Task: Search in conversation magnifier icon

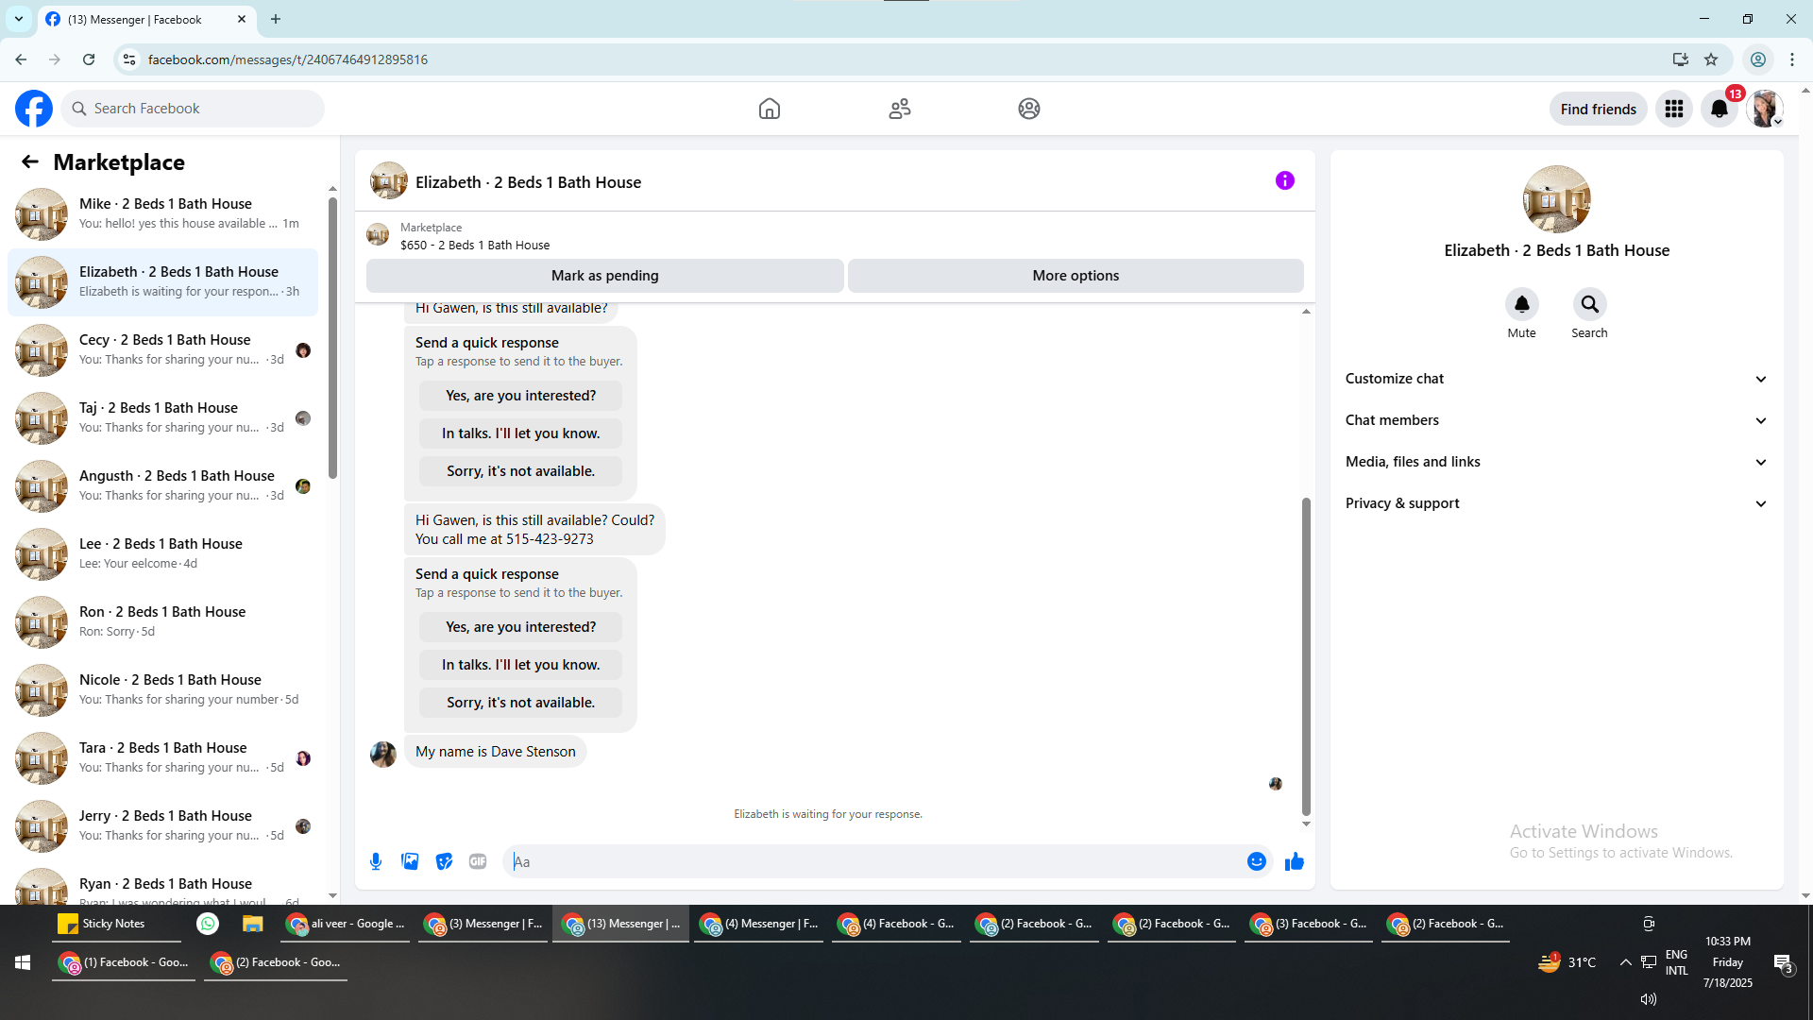Action: 1589,305
